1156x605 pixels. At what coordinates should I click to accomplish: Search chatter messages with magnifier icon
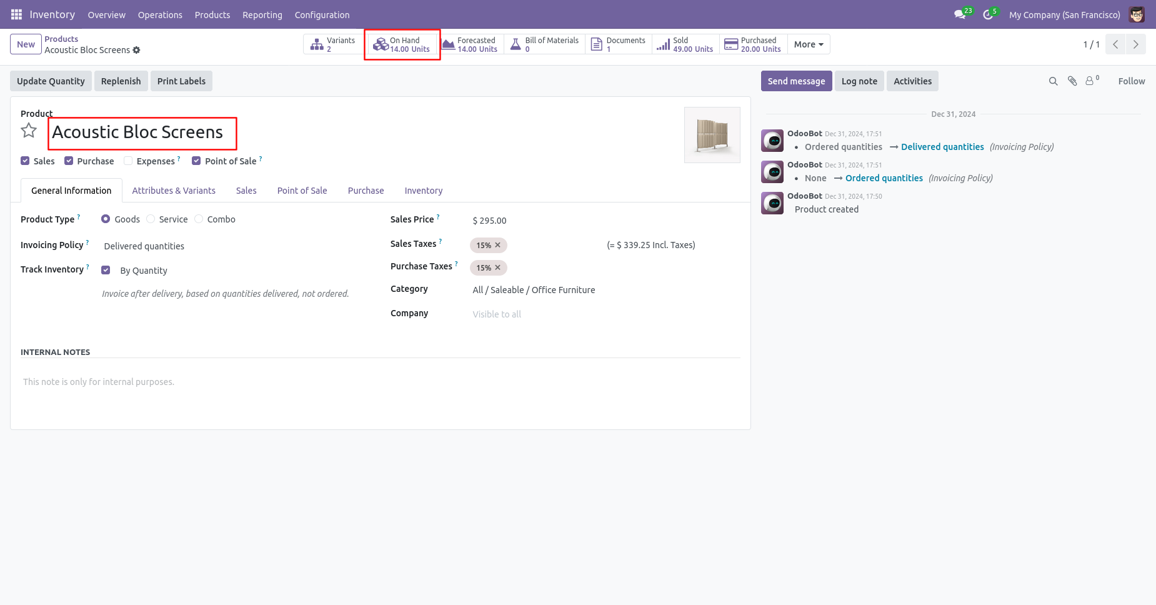[1053, 81]
